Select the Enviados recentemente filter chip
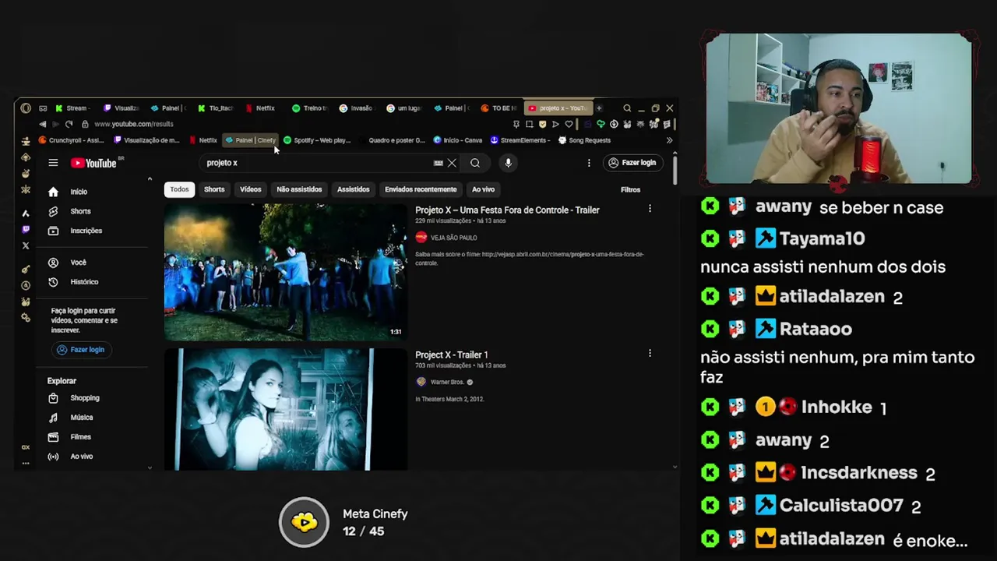Screen dimensions: 997x561 pos(421,189)
